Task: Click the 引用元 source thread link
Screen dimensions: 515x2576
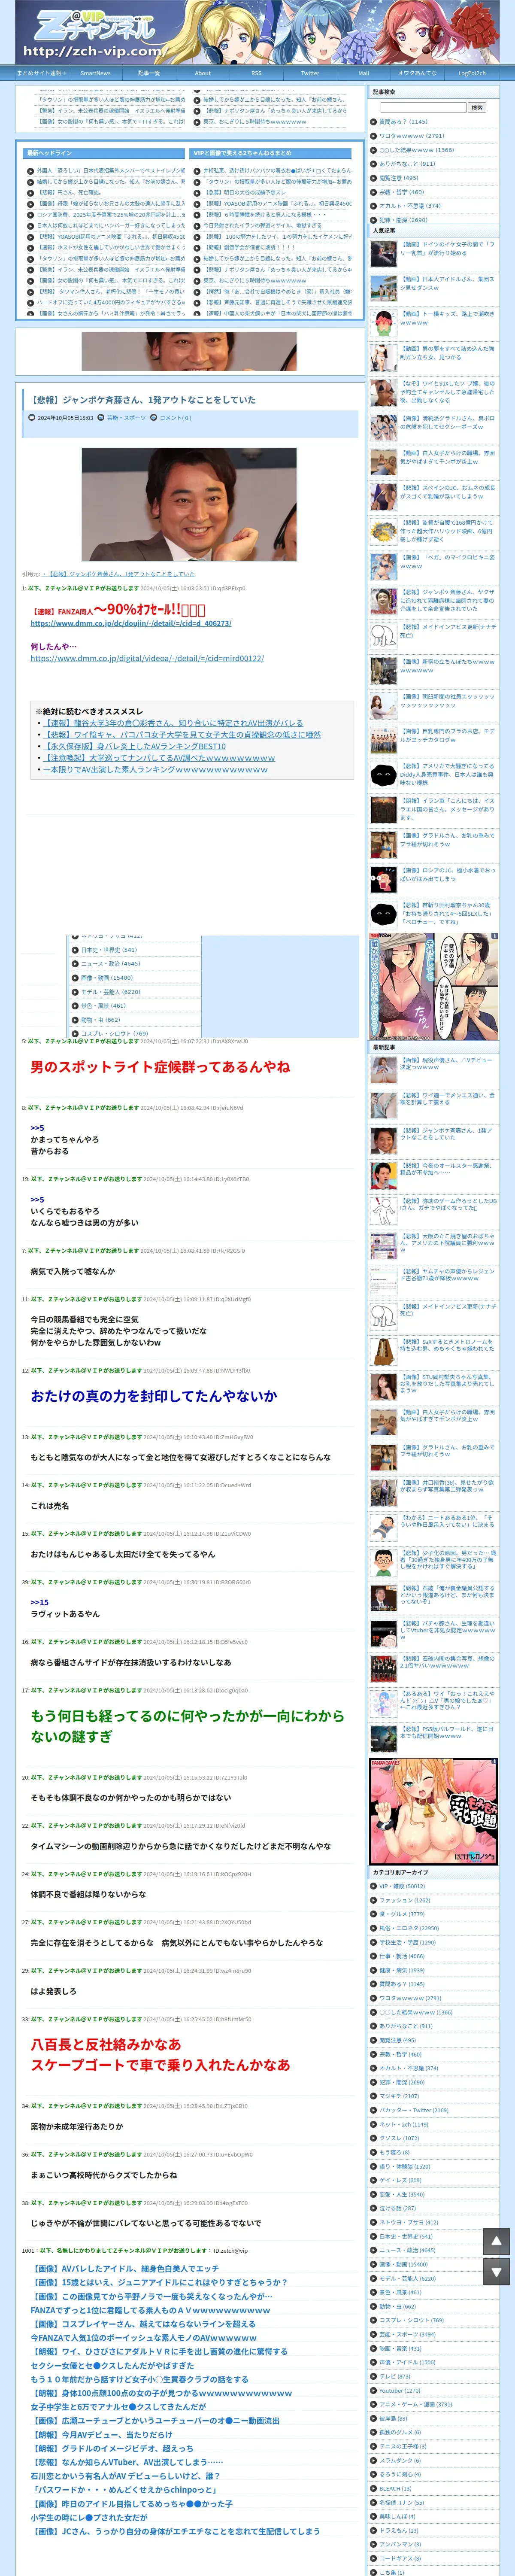Action: coord(118,574)
